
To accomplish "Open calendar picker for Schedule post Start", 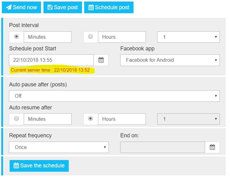I will (101, 60).
